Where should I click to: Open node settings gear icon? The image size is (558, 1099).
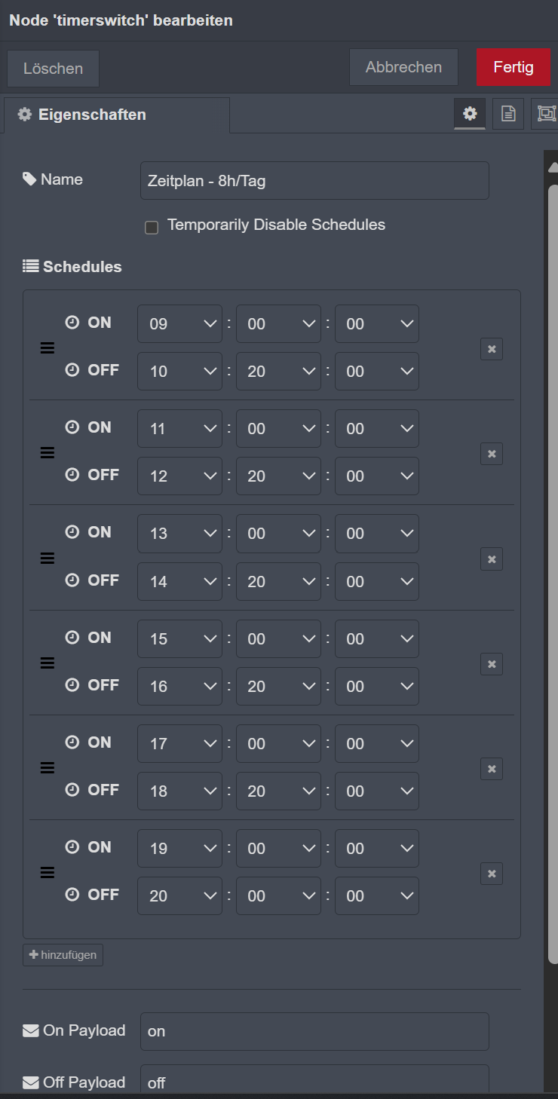pyautogui.click(x=470, y=114)
